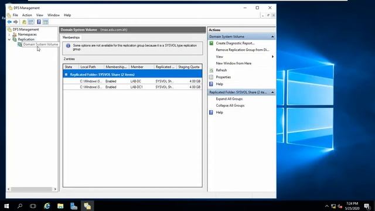Click Remove Replication Group from Display action
This screenshot has width=375, height=211.
click(242, 50)
